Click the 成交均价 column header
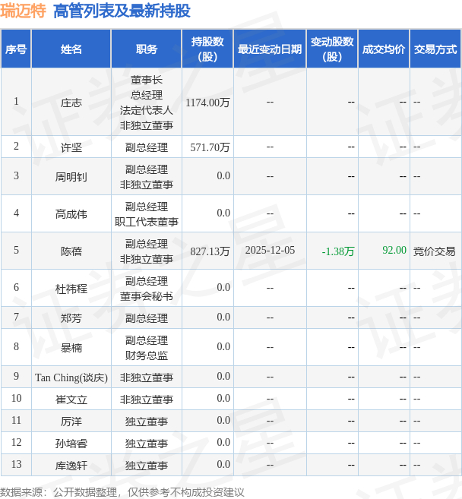 384,49
